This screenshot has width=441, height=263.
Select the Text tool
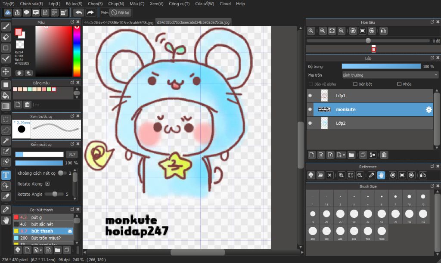coord(6,175)
